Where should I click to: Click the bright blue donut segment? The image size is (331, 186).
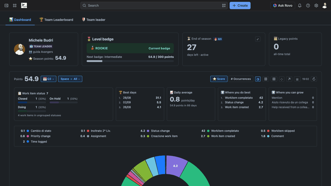pos(161,165)
